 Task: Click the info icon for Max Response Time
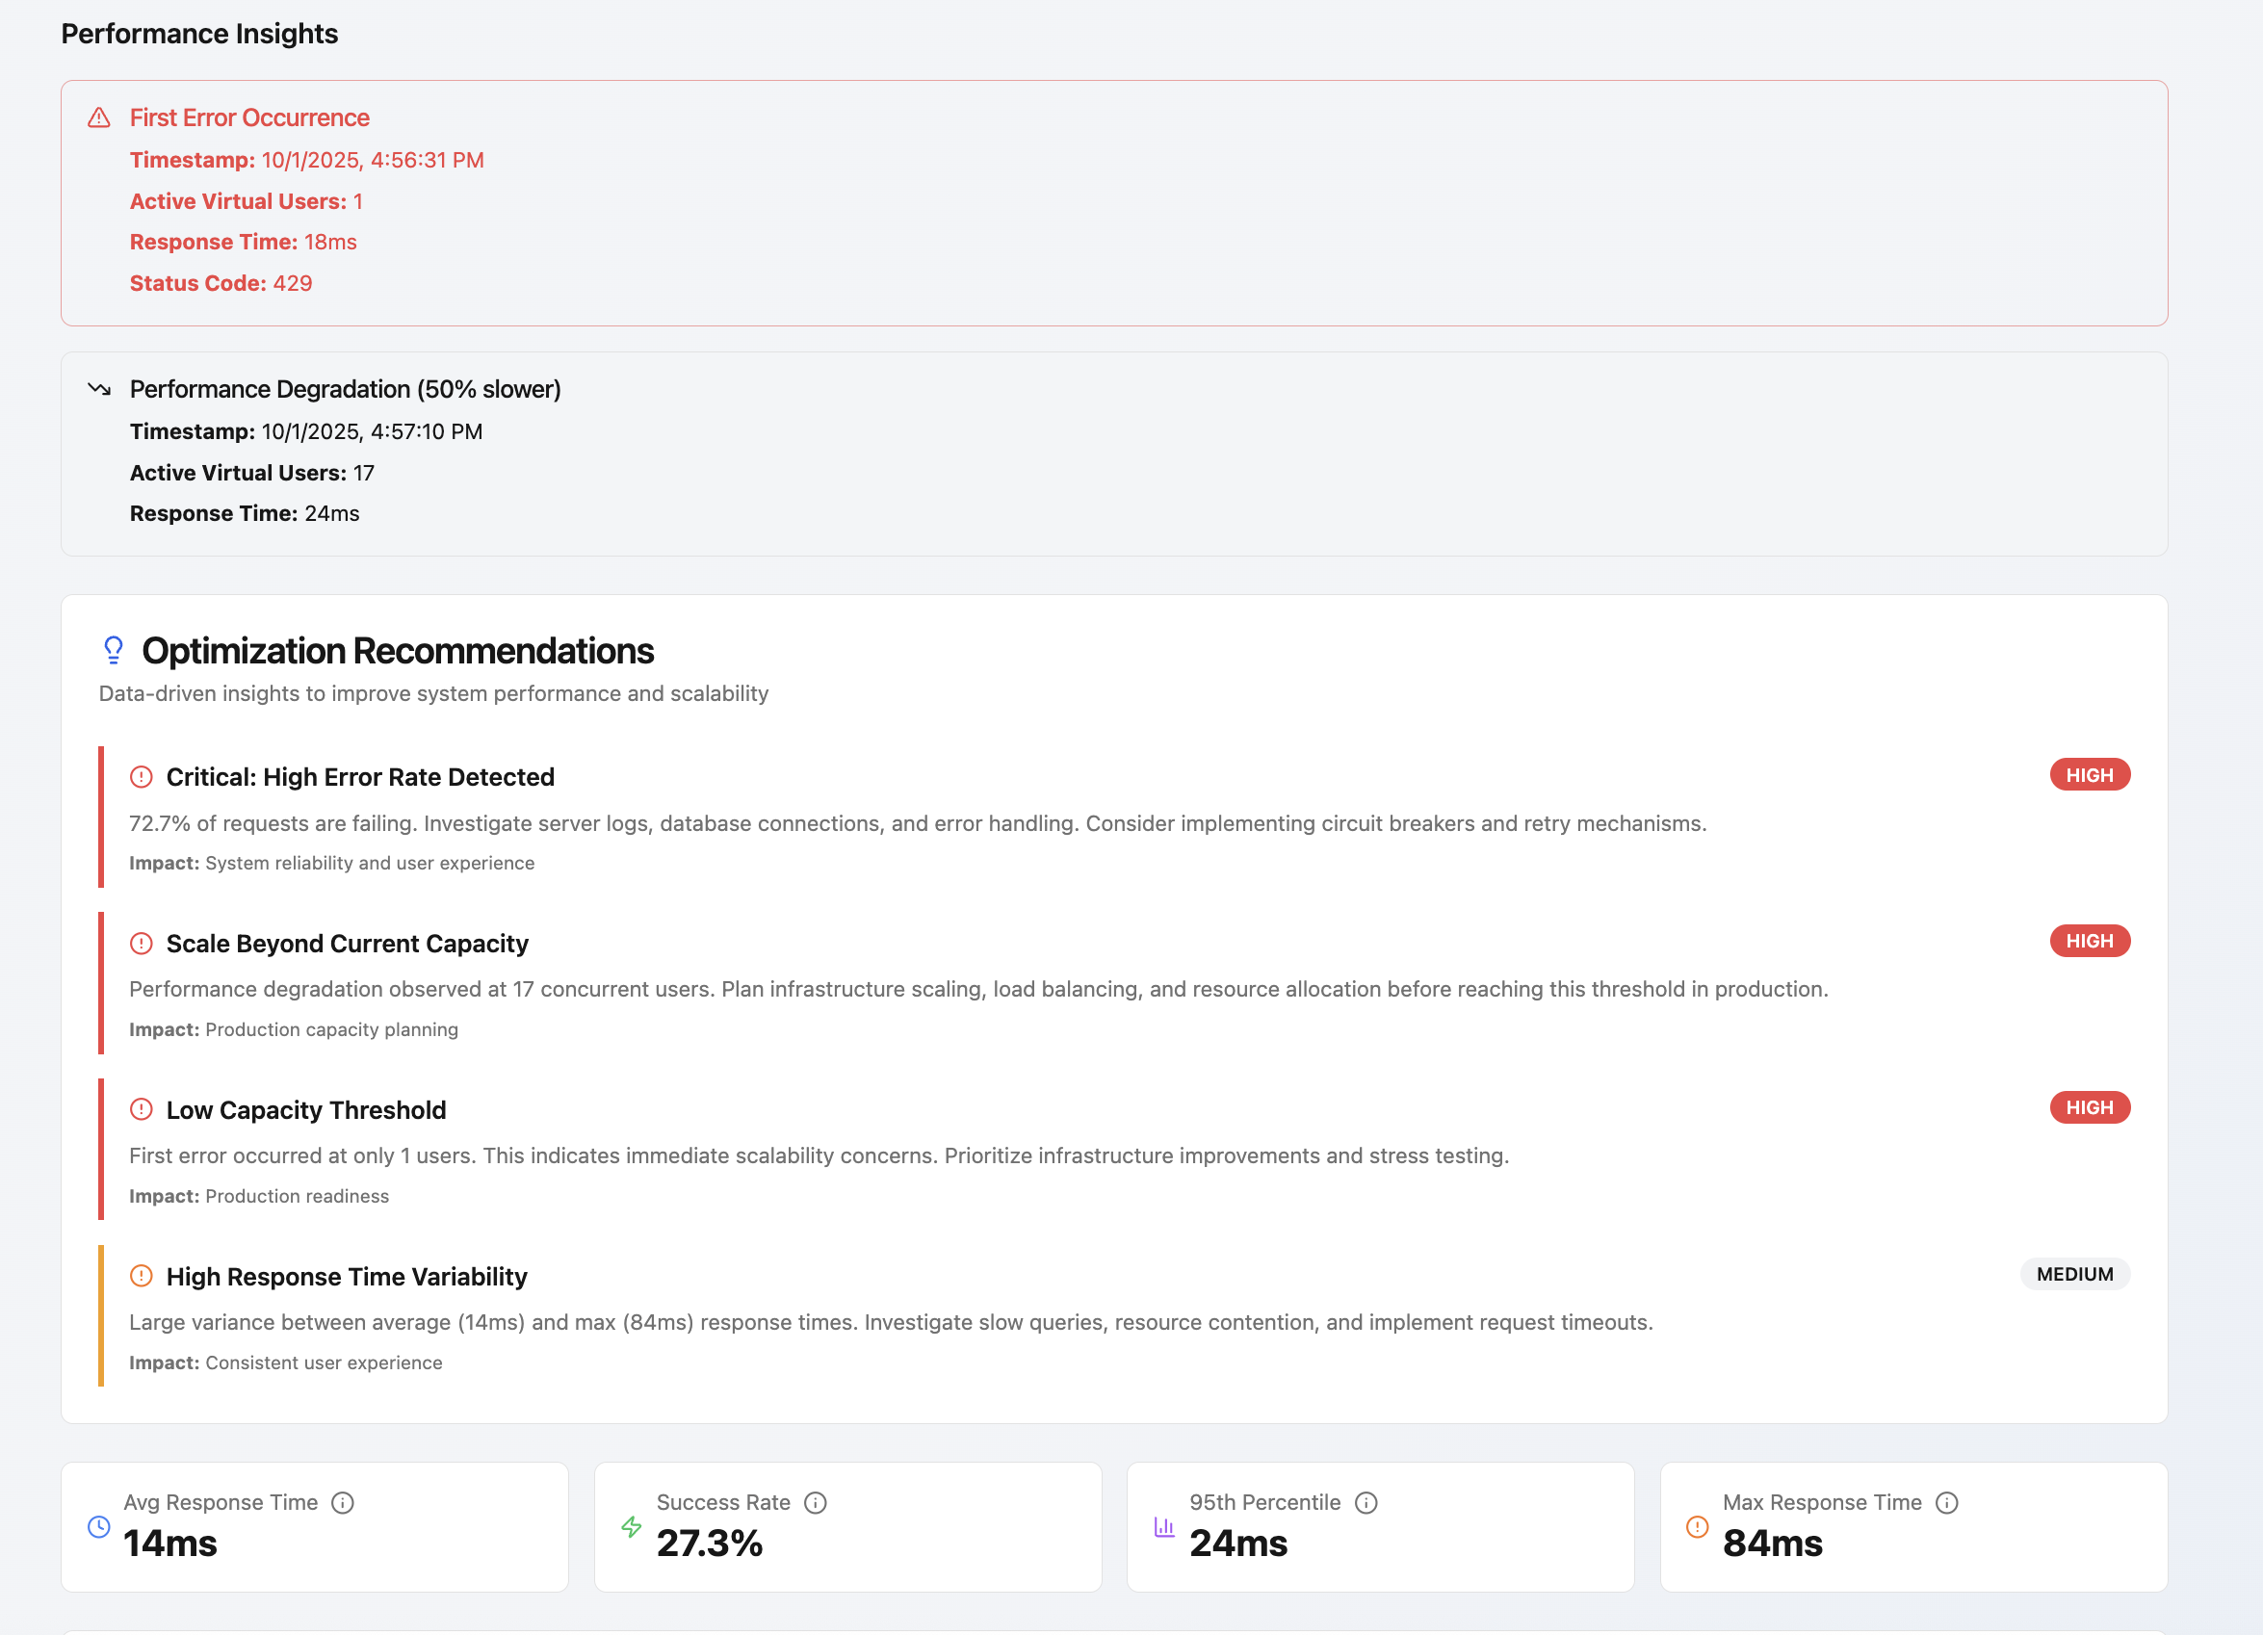[1947, 1502]
